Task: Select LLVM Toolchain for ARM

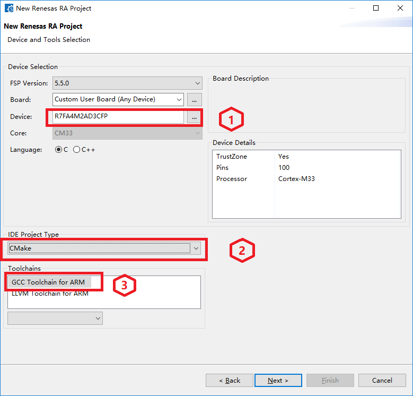Action: (x=50, y=294)
